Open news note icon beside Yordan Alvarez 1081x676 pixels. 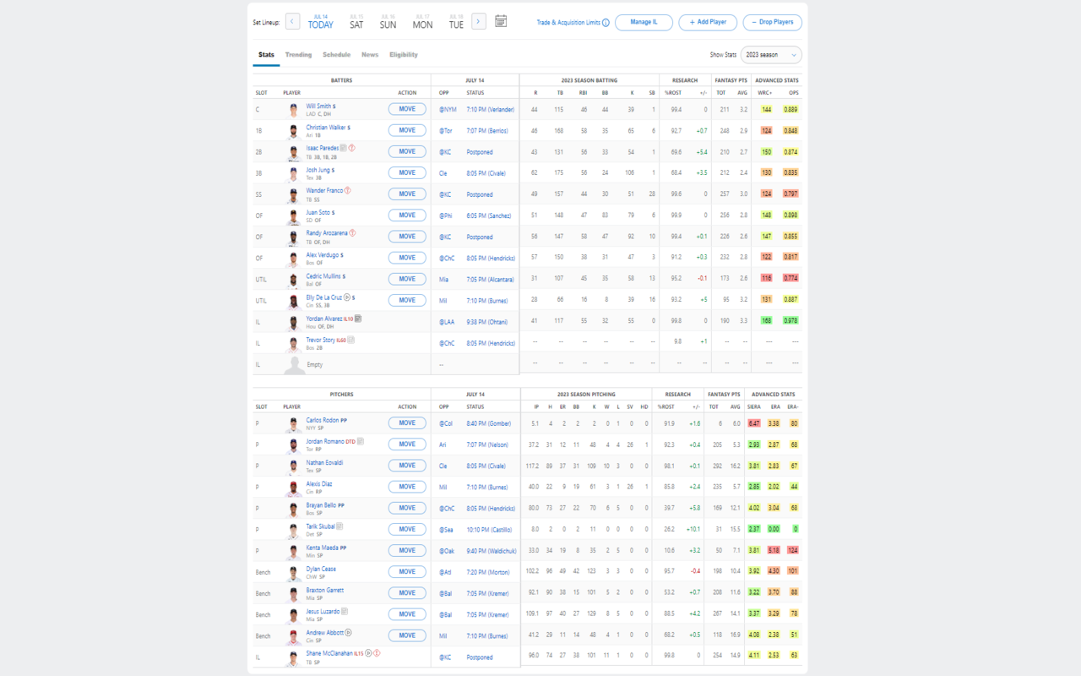(x=358, y=319)
